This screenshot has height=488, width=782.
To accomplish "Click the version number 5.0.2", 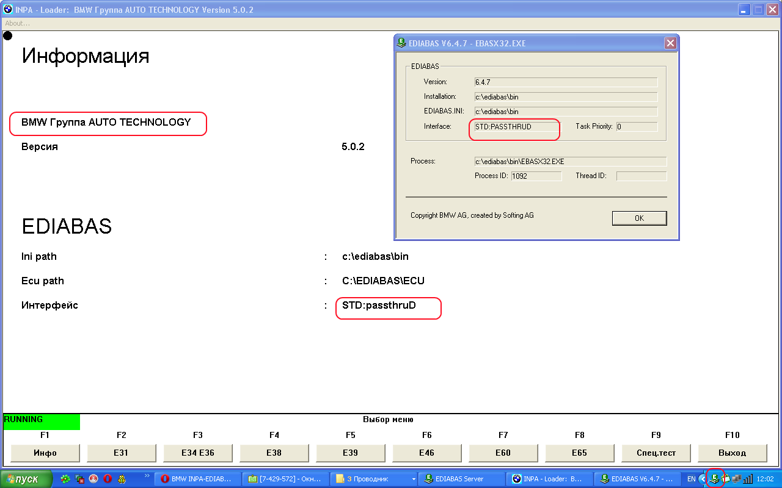I will 353,147.
